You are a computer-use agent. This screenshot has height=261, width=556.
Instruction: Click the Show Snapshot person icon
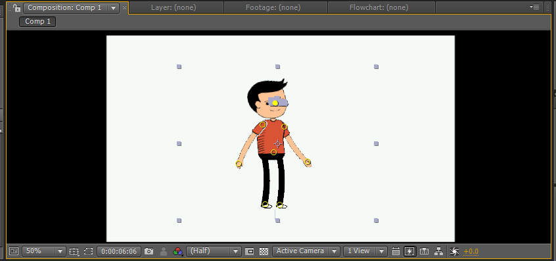pos(164,251)
